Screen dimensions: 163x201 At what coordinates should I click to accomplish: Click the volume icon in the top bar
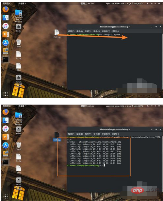pos(155,4)
